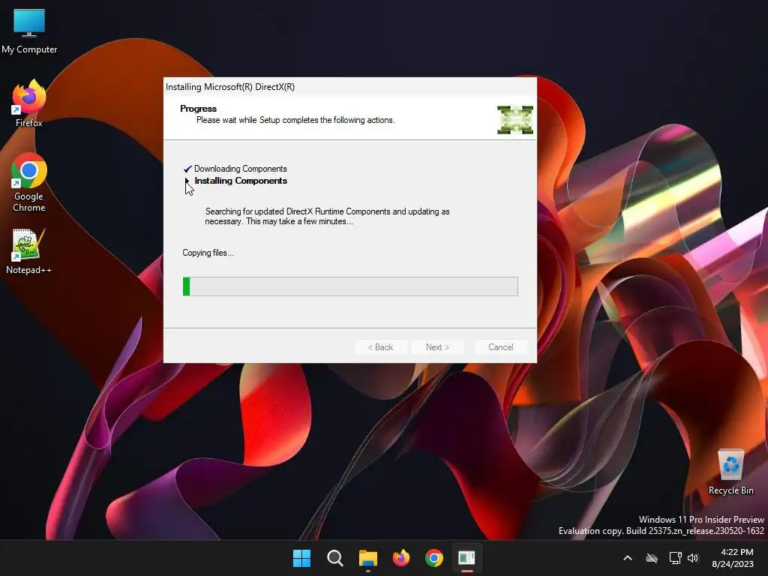Show hidden system tray icons

pos(628,558)
